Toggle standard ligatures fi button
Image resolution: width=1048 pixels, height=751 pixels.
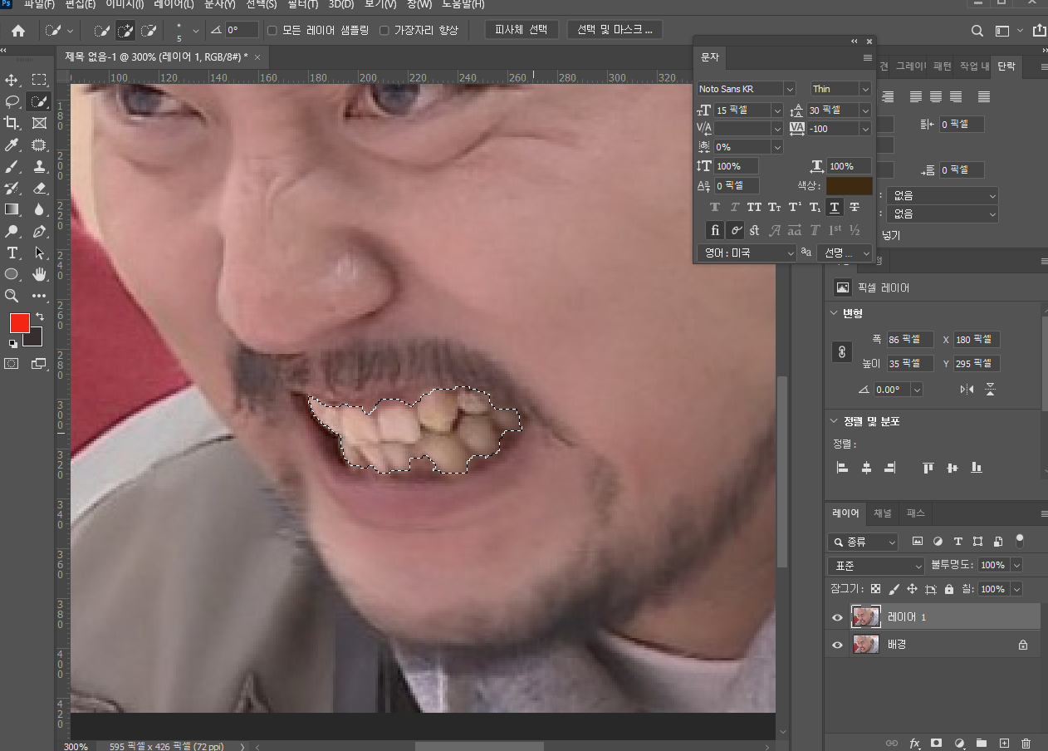click(x=715, y=230)
